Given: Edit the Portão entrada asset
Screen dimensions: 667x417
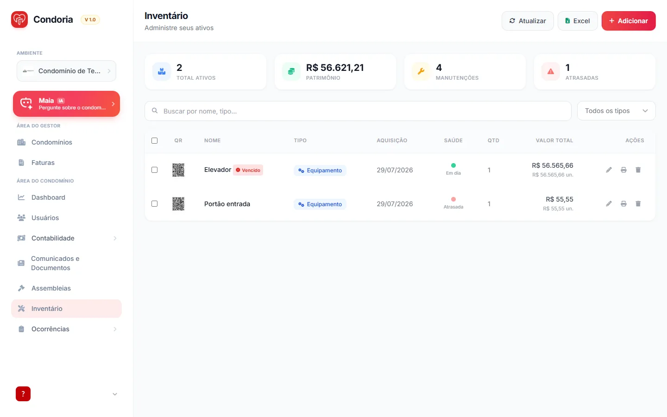Looking at the screenshot, I should point(609,204).
